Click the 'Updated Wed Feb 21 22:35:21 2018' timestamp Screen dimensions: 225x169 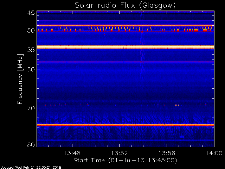pyautogui.click(x=31, y=168)
